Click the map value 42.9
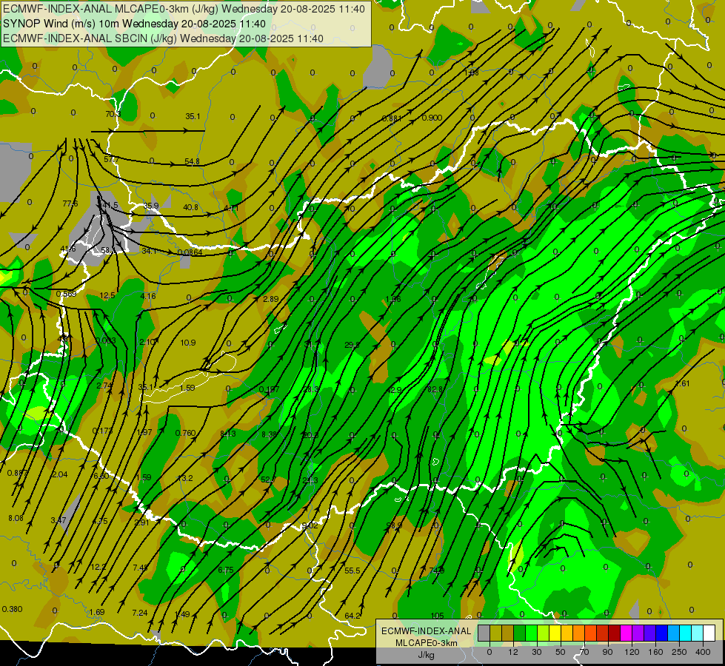Screen dimensions: 725x666 click(394, 390)
